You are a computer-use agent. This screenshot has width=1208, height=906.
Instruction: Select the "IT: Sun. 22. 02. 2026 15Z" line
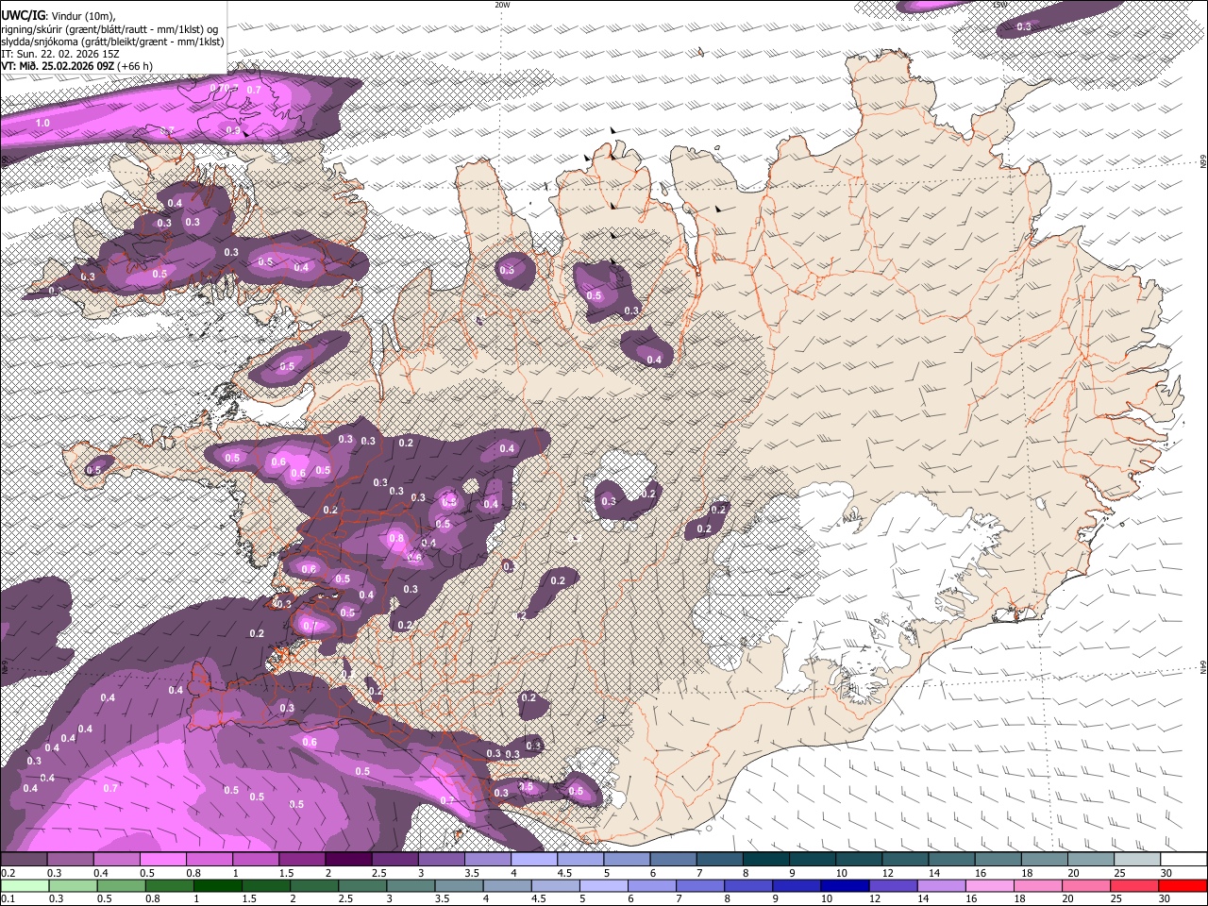[60, 54]
